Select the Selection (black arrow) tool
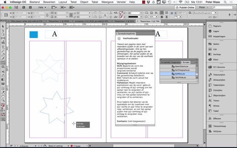Image resolution: width=237 pixels, height=148 pixels. [3, 26]
